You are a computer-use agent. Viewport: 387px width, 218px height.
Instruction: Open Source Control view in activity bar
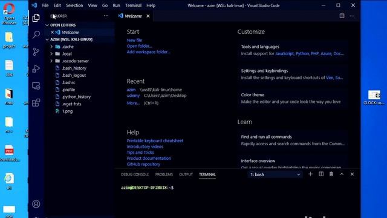point(36,51)
